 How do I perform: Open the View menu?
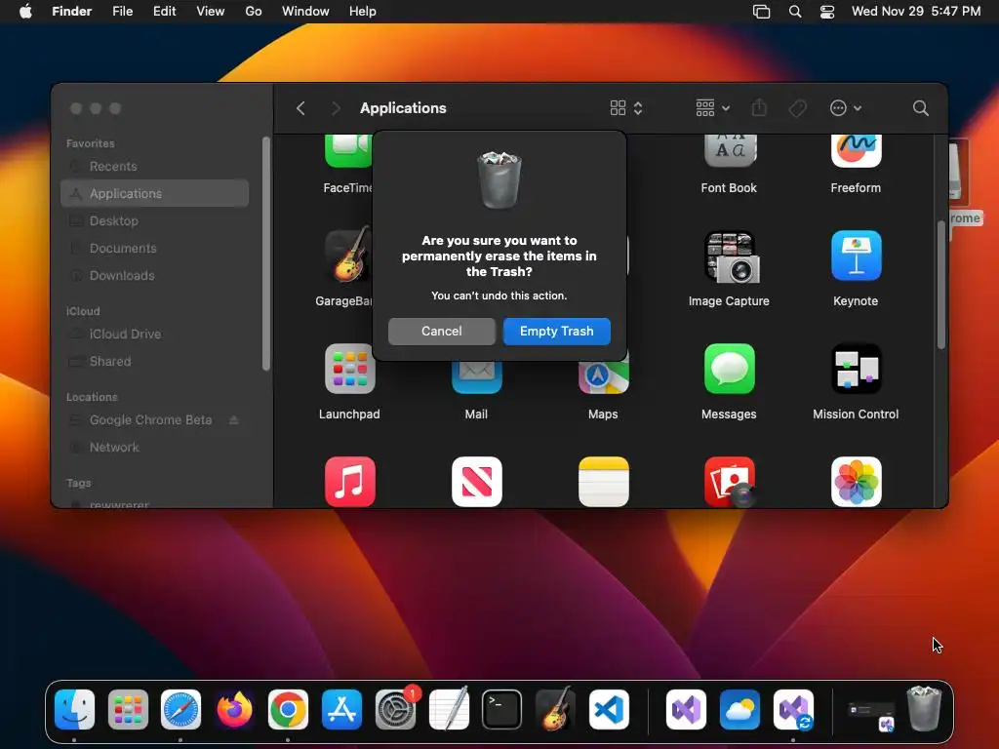pyautogui.click(x=211, y=12)
